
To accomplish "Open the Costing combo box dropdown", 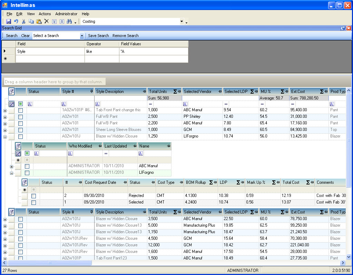I will [x=182, y=21].
